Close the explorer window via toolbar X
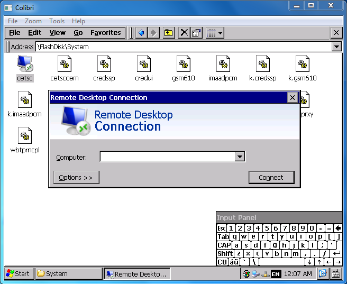Screen dimensions: 347x284 tap(336, 33)
